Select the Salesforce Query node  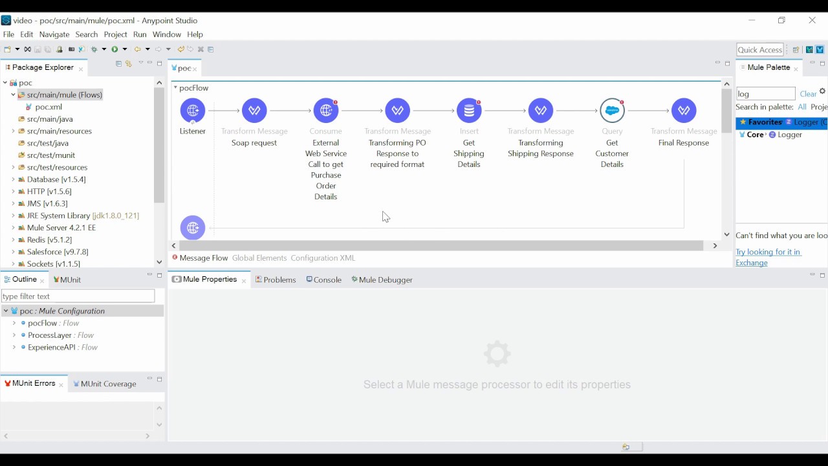[613, 111]
